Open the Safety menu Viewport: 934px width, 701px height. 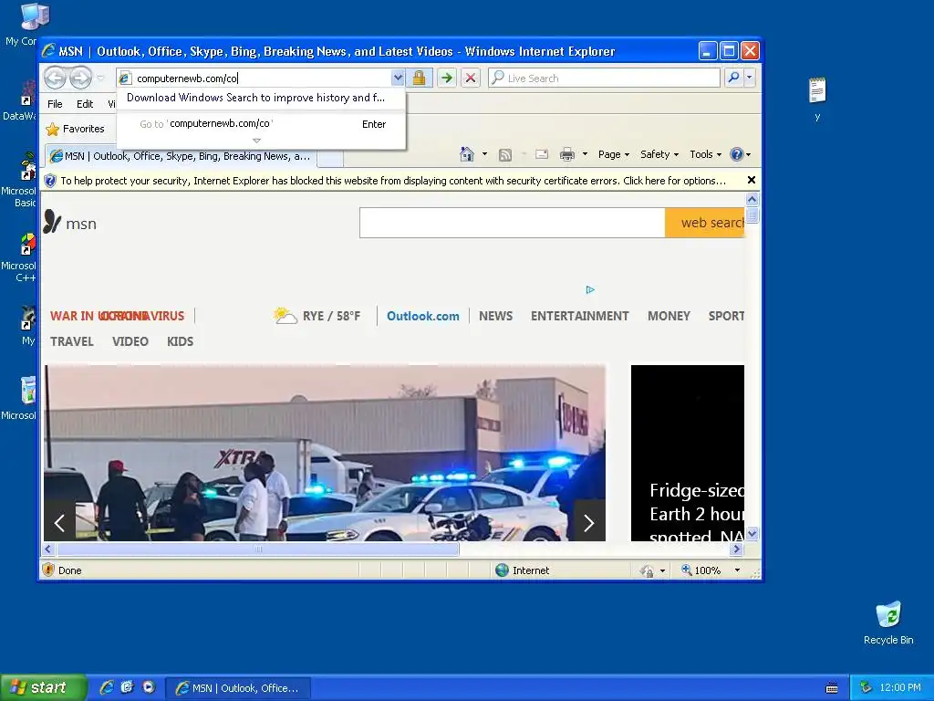click(659, 154)
